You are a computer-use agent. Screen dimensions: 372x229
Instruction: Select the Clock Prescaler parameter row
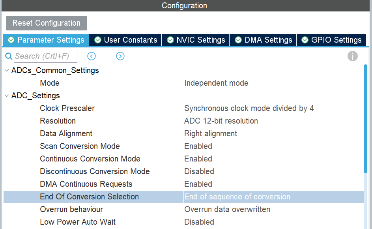[x=67, y=108]
